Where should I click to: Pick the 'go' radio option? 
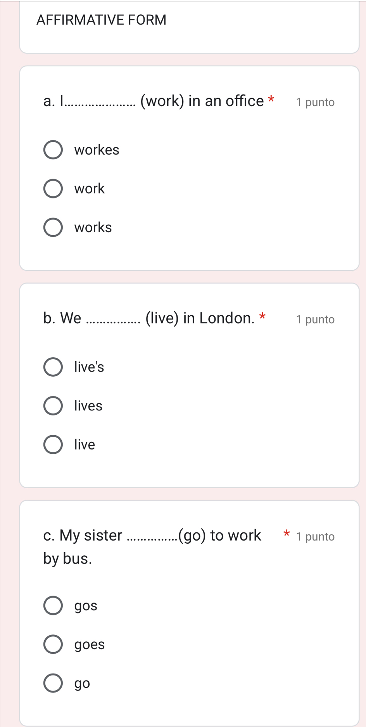[x=53, y=683]
